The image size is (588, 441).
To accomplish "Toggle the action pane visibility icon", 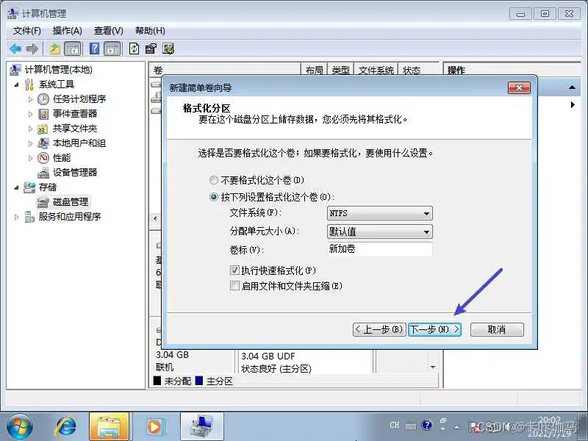I will [112, 49].
